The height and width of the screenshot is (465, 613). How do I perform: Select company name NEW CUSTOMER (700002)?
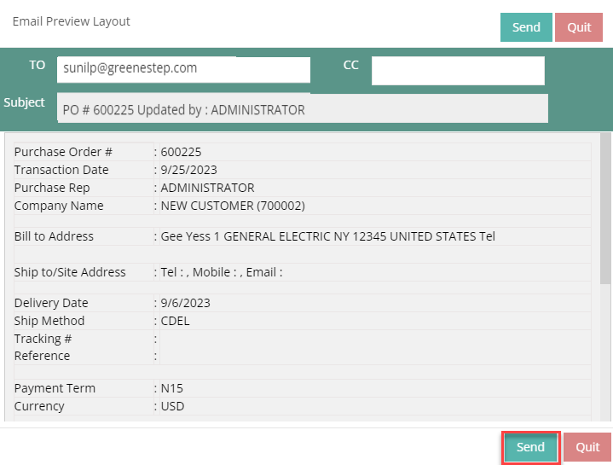point(233,206)
